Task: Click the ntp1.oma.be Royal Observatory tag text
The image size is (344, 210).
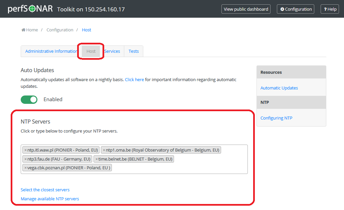Action: (x=163, y=150)
